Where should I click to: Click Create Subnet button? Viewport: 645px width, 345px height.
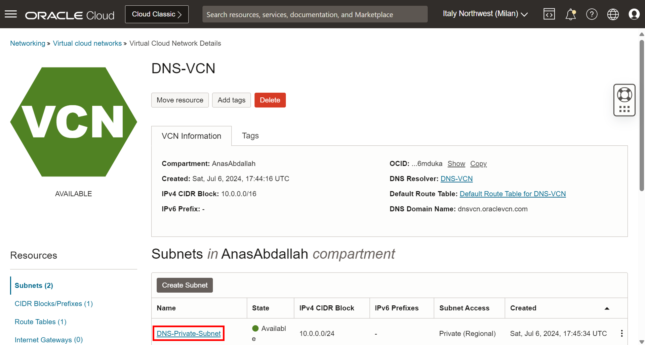click(185, 285)
